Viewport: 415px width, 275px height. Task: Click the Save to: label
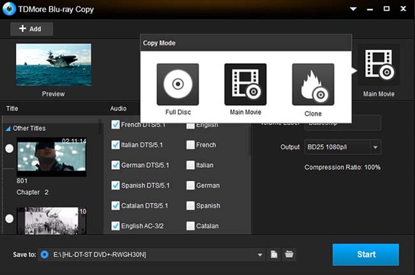click(24, 255)
